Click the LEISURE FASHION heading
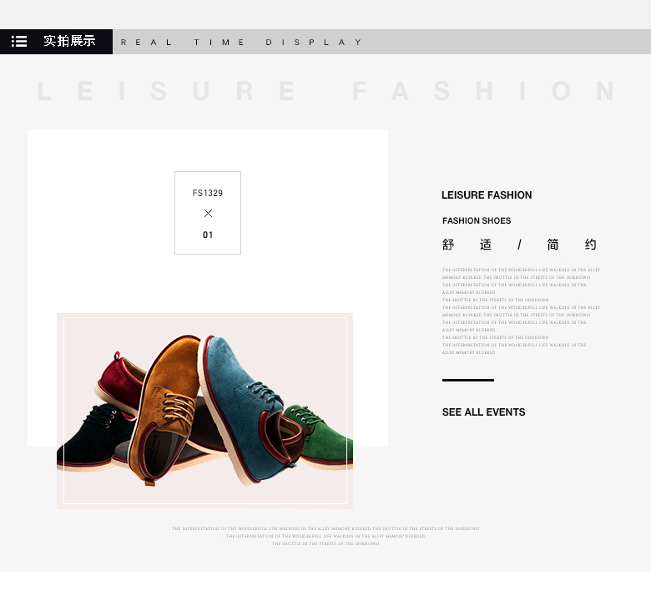 click(x=487, y=195)
